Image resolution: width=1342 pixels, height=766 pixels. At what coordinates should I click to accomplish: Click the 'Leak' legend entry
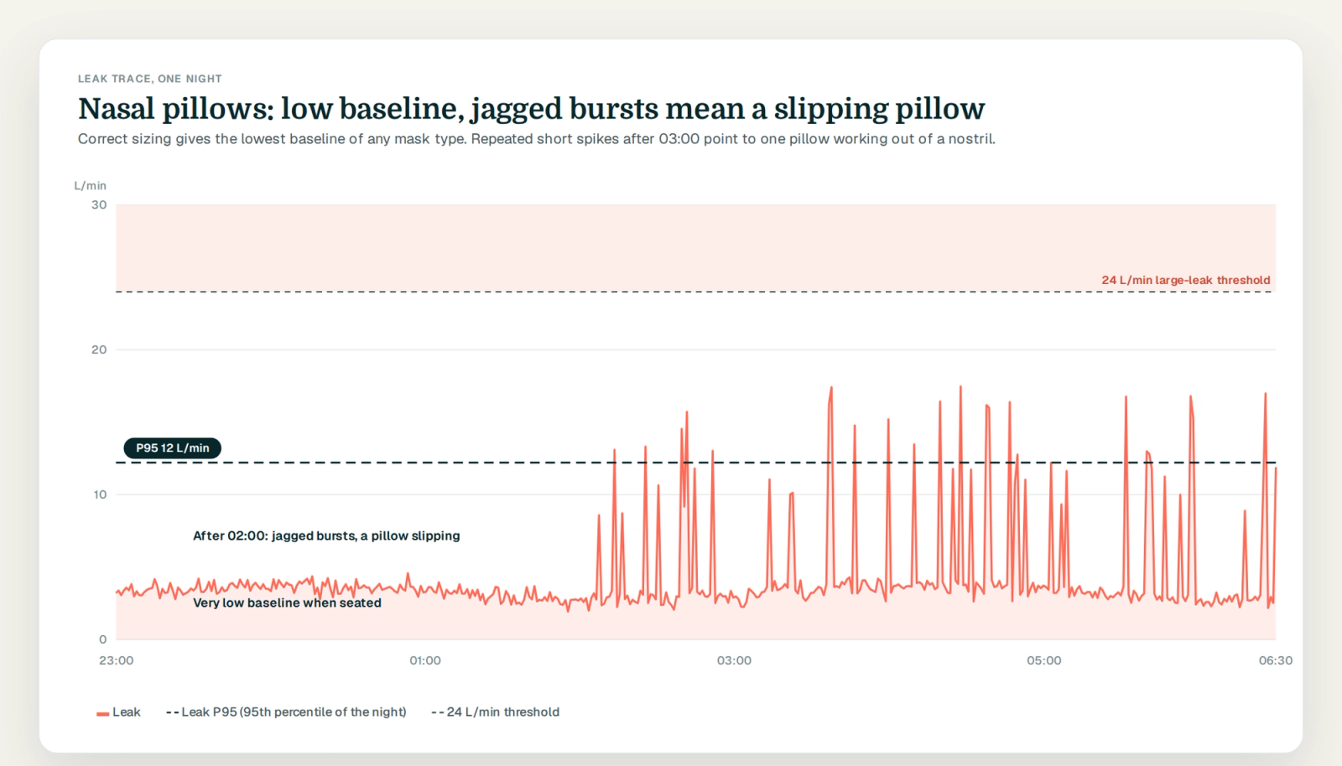pos(118,712)
